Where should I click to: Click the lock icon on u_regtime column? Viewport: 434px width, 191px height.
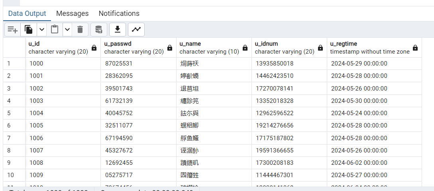tap(415, 48)
